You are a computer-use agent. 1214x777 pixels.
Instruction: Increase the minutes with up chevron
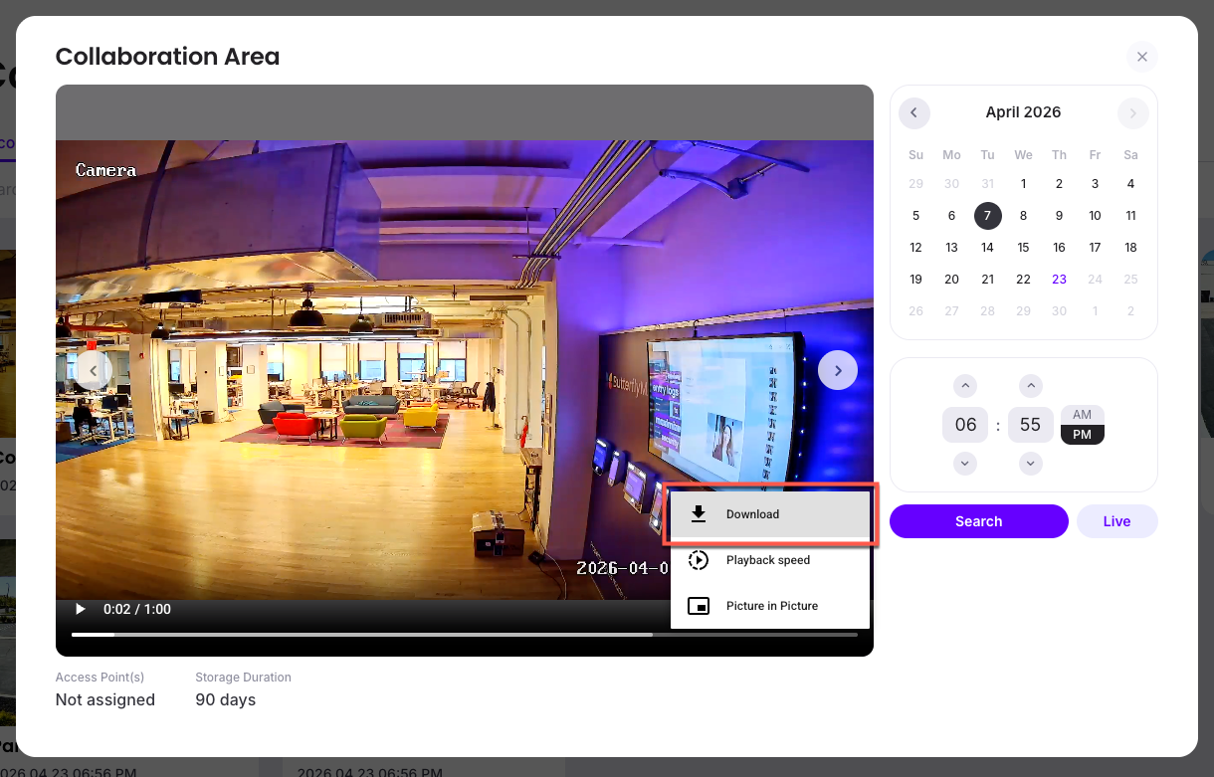1031,386
